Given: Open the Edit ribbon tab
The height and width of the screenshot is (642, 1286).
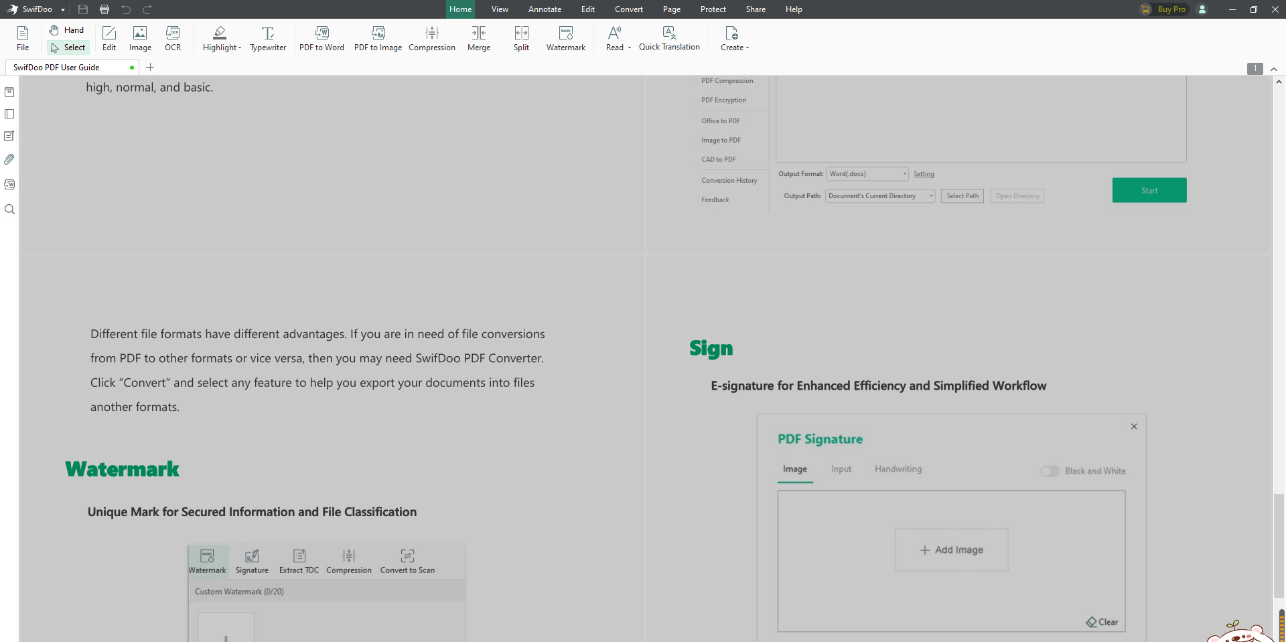Looking at the screenshot, I should [x=588, y=9].
